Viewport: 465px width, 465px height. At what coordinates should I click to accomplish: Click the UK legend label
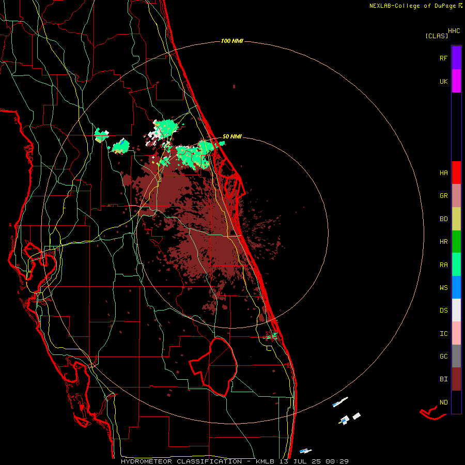coord(443,81)
